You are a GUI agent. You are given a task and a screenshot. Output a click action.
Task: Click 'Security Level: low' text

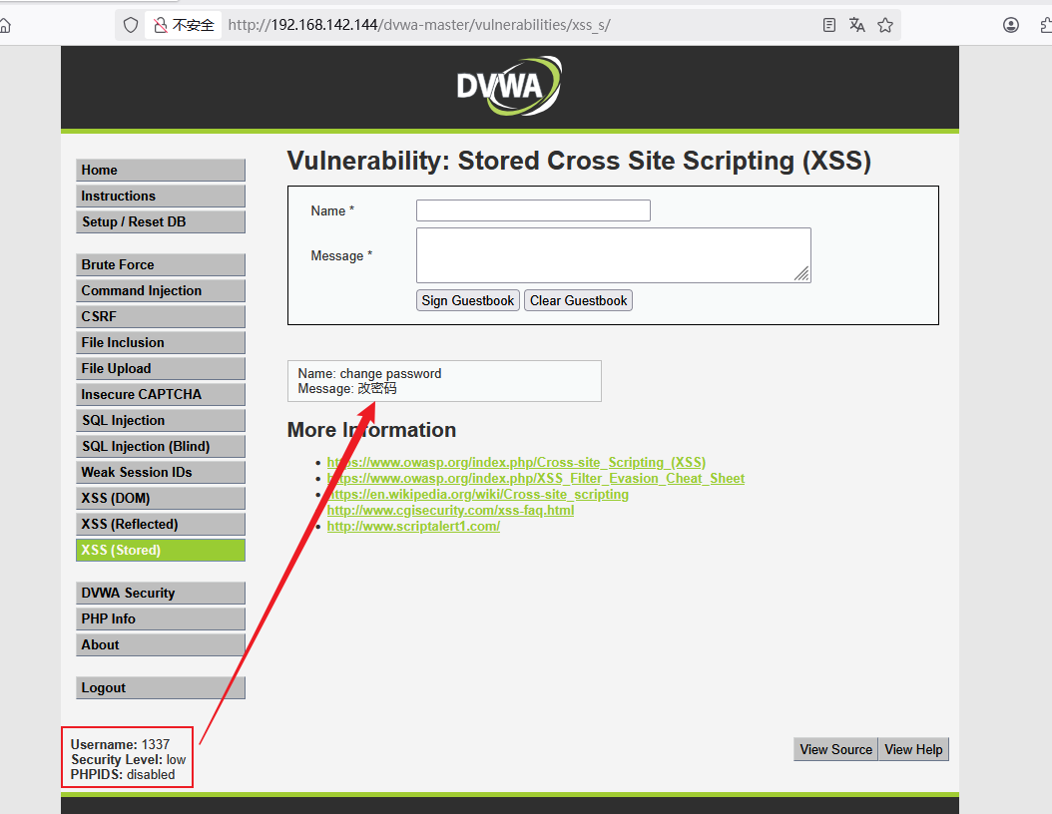[x=128, y=760]
